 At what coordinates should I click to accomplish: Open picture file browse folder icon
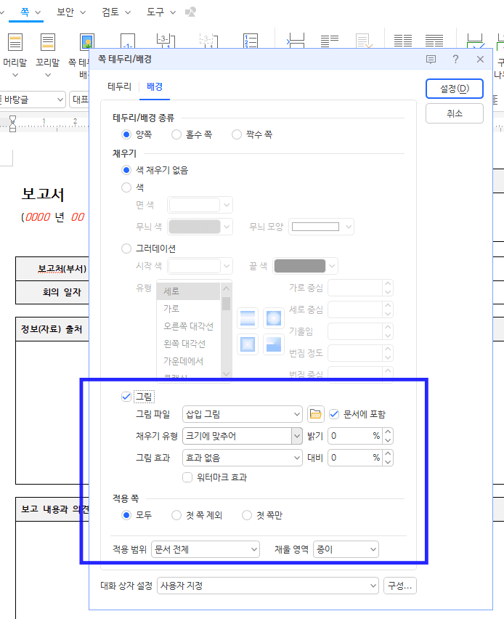click(x=315, y=414)
